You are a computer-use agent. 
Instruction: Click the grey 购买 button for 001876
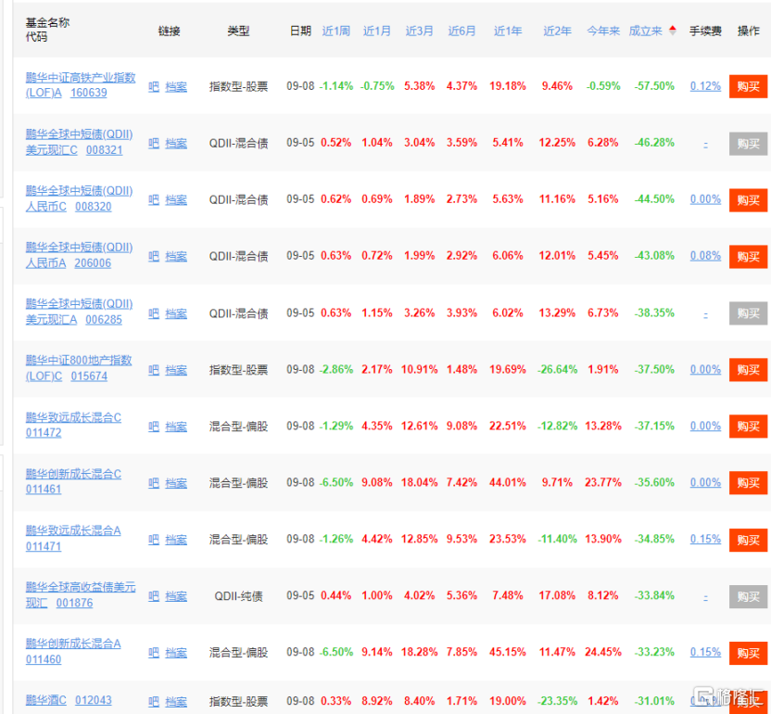[x=748, y=597]
